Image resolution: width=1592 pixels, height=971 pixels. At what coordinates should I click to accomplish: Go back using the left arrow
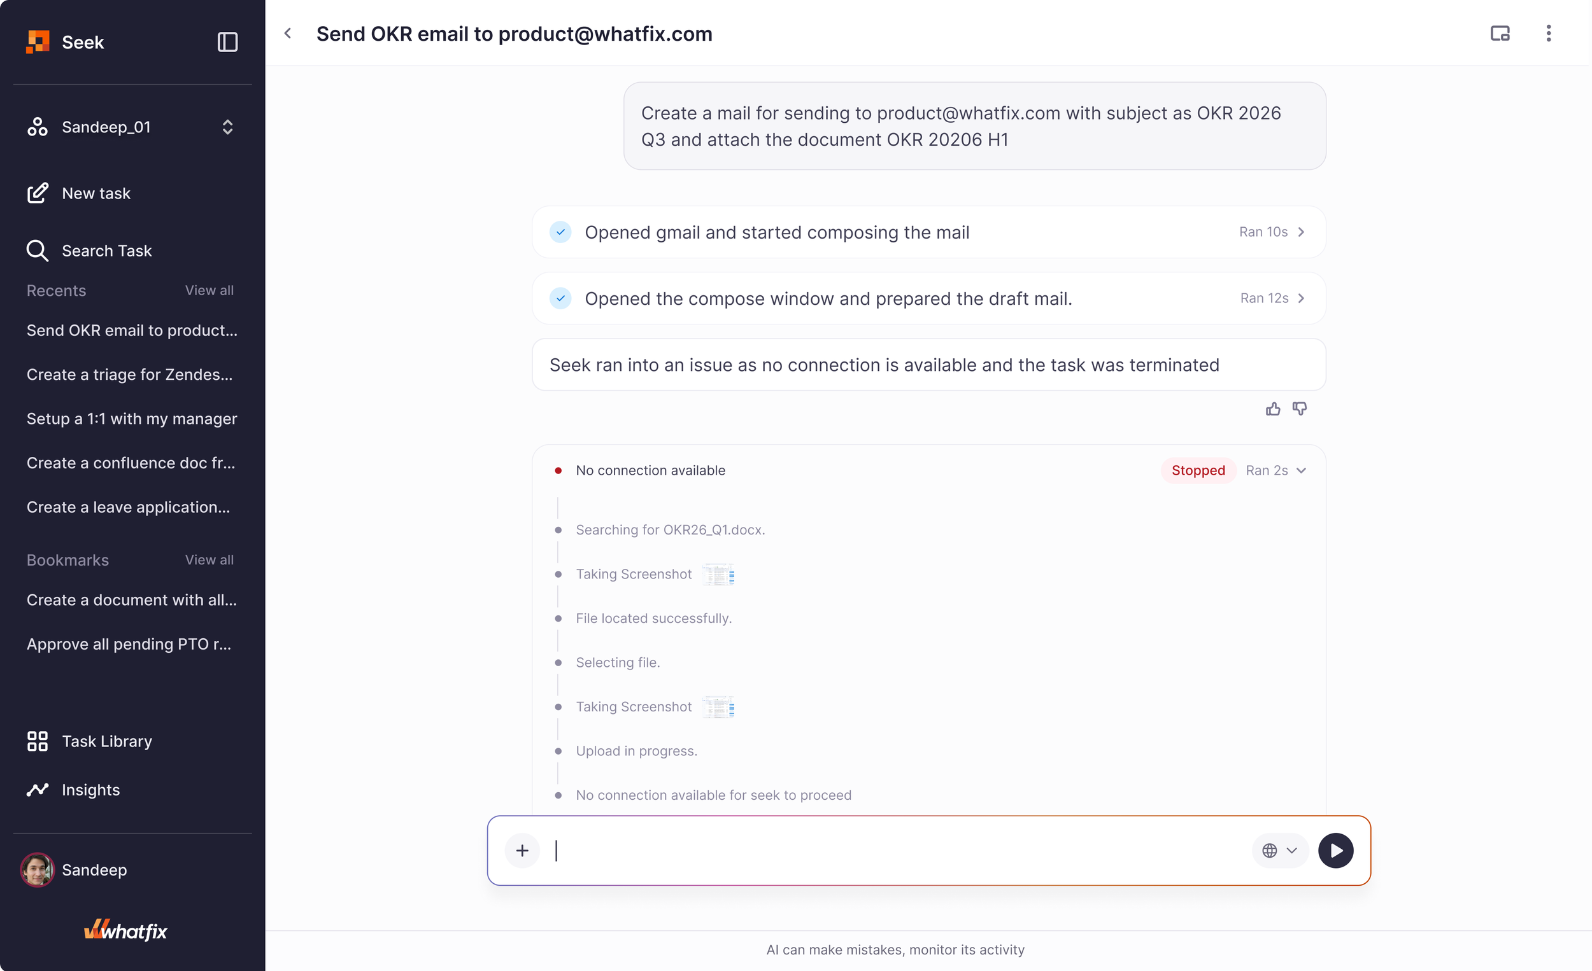coord(288,33)
